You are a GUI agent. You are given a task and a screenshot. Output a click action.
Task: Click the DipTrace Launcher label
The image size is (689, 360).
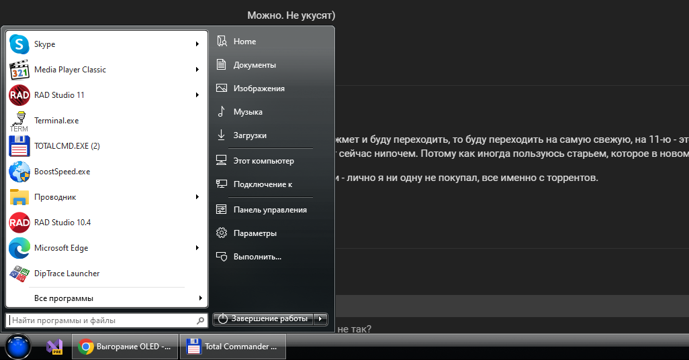66,273
